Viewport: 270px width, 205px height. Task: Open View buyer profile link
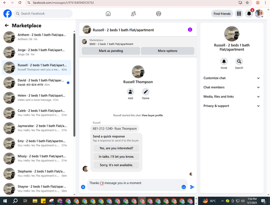click(152, 115)
